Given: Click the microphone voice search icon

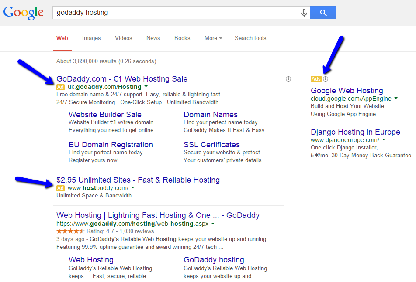Looking at the screenshot, I should tap(304, 13).
